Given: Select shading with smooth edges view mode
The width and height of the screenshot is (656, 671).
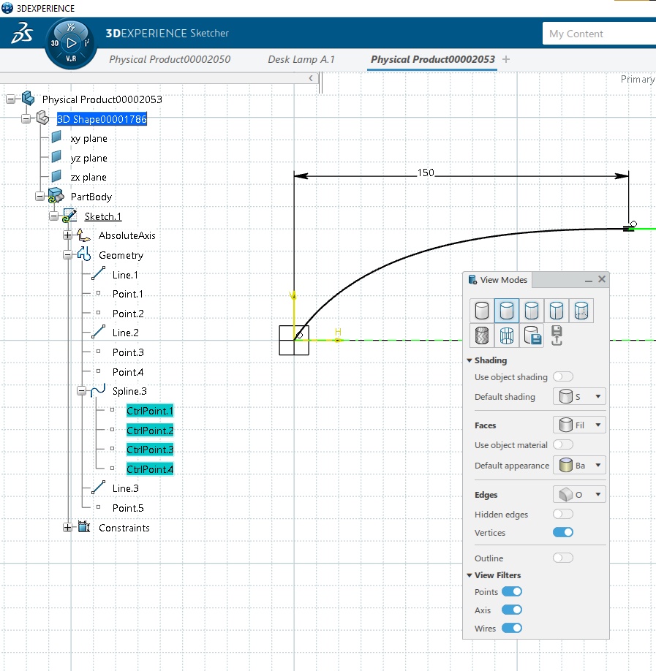Looking at the screenshot, I should coord(532,311).
